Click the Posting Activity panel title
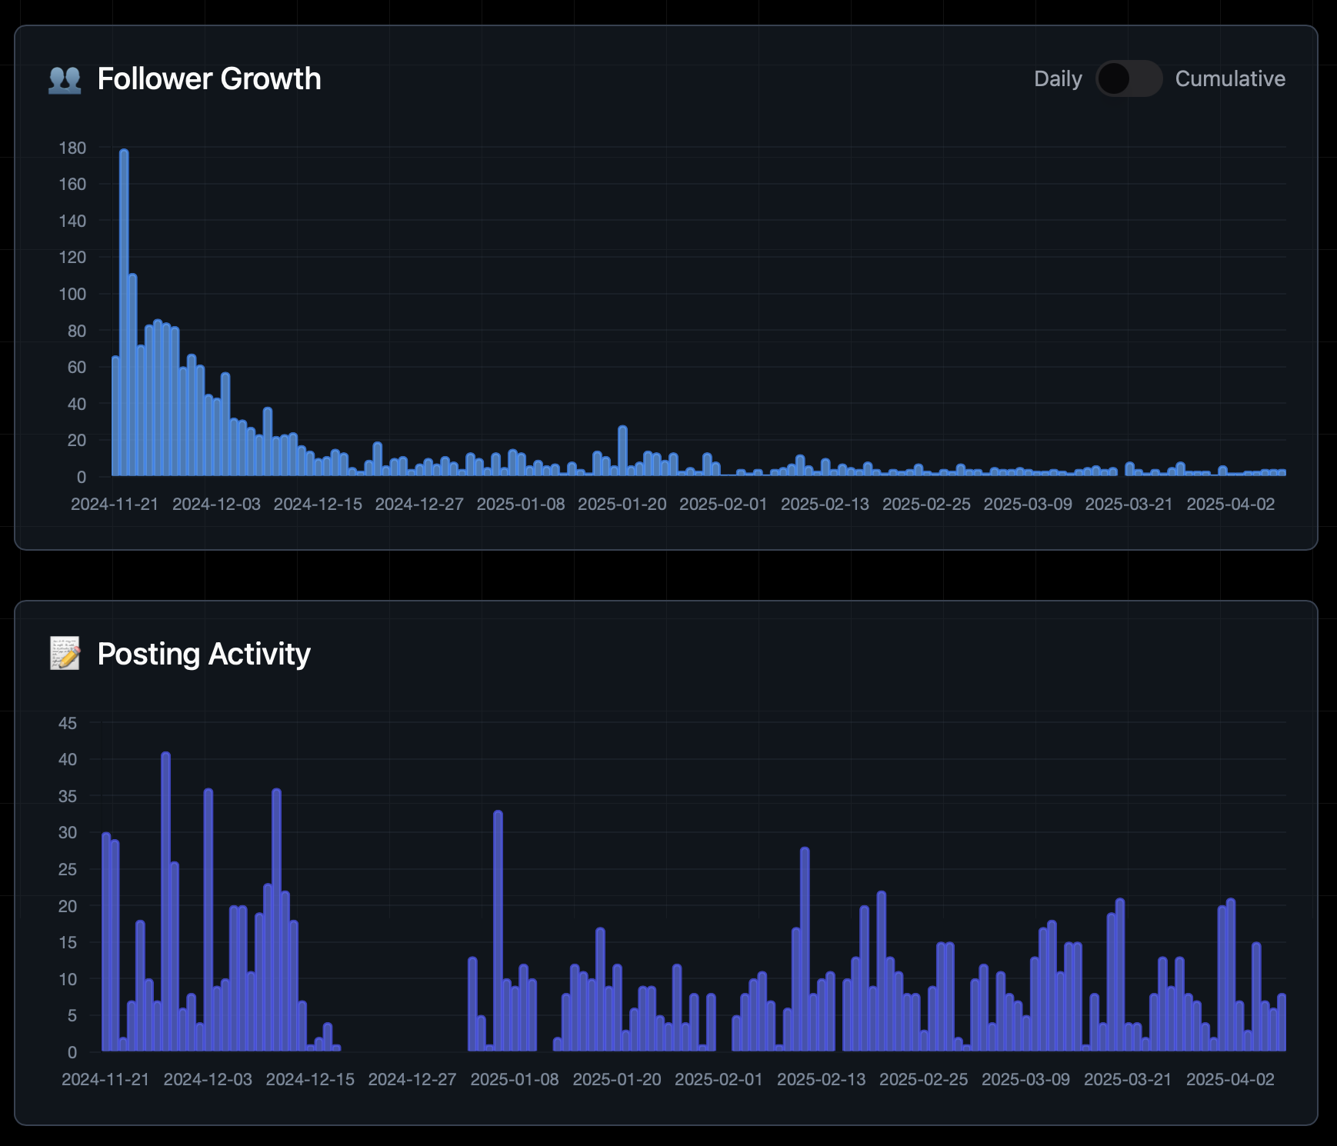The image size is (1337, 1146). click(202, 653)
